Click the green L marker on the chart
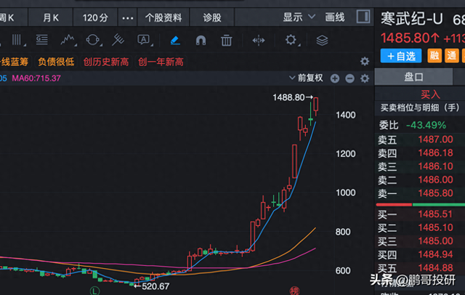 coord(94,291)
